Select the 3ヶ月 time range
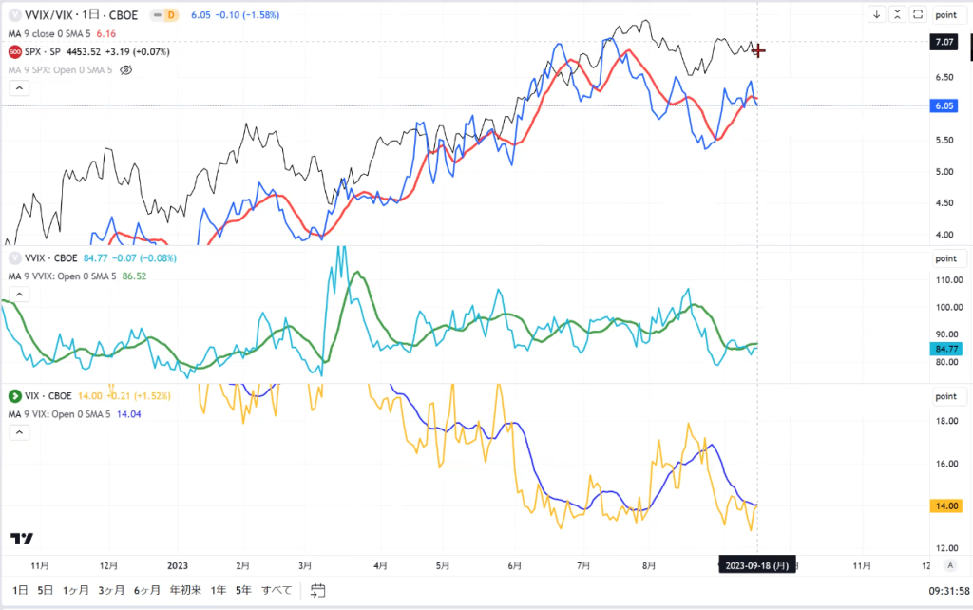Image resolution: width=973 pixels, height=610 pixels. click(x=111, y=590)
